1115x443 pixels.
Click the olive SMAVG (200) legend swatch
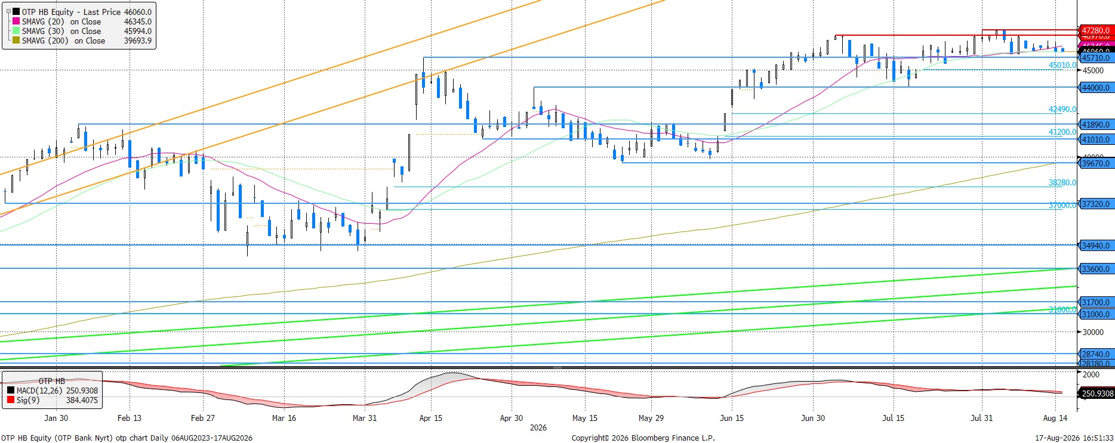point(16,41)
